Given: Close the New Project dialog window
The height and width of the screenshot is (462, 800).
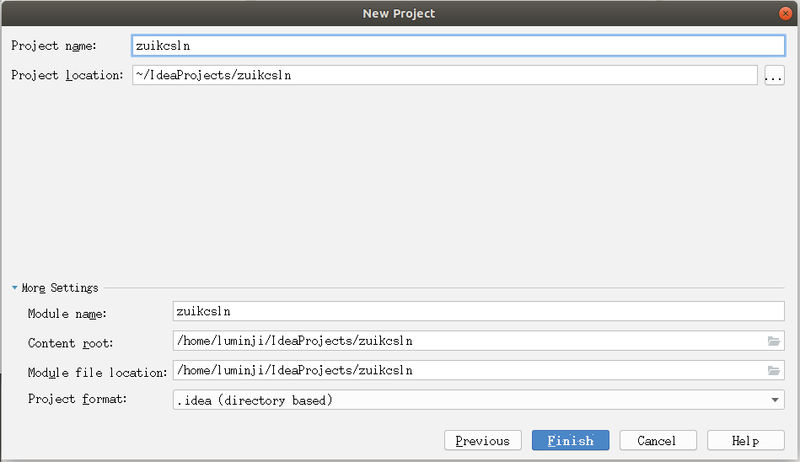Looking at the screenshot, I should tap(785, 13).
